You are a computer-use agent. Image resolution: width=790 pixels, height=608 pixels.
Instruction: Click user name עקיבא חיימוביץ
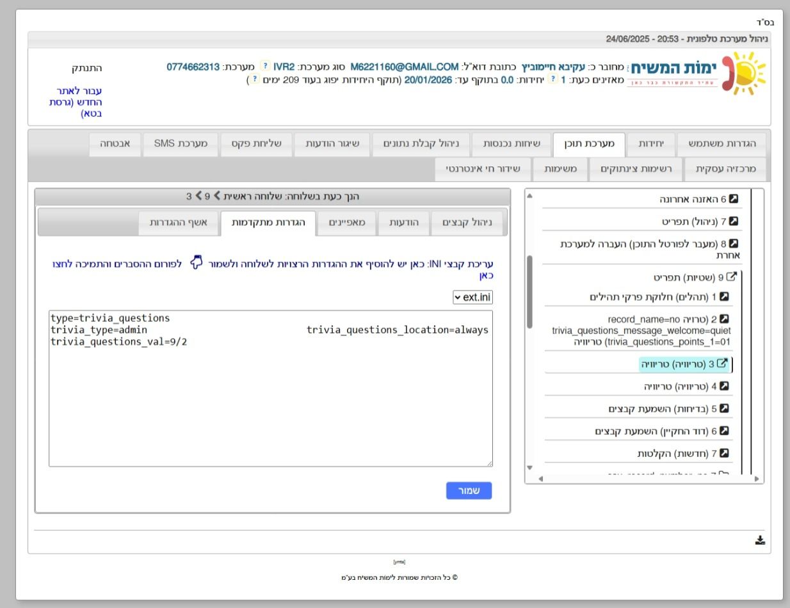click(553, 67)
